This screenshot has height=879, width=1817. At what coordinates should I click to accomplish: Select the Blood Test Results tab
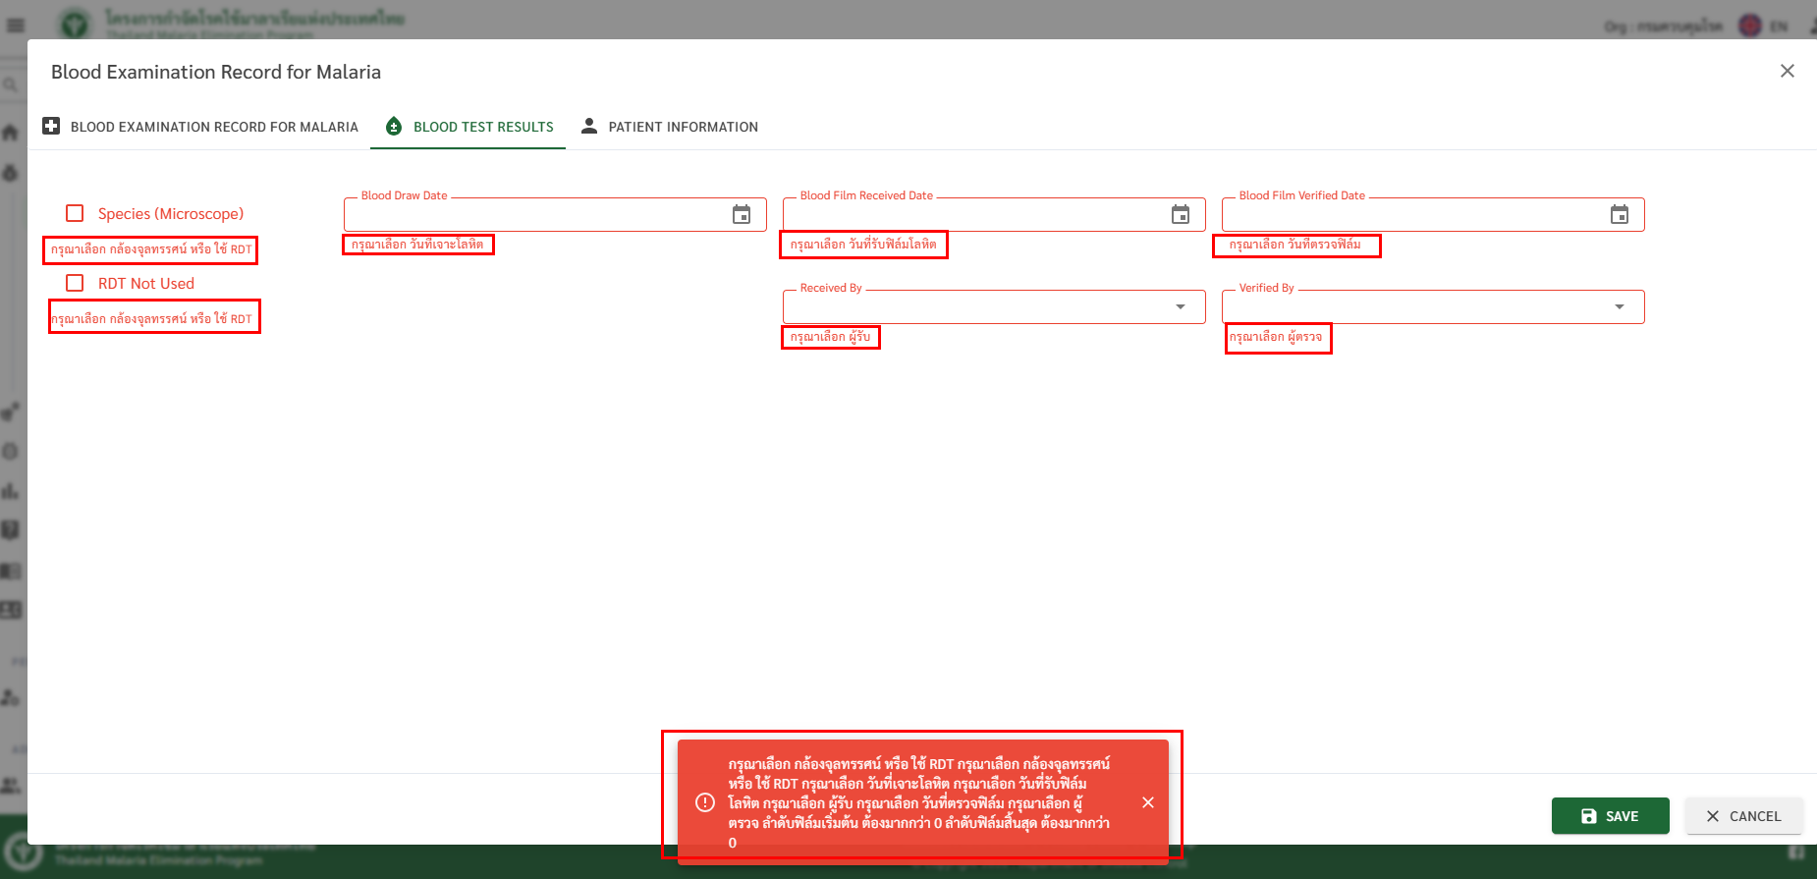469,127
